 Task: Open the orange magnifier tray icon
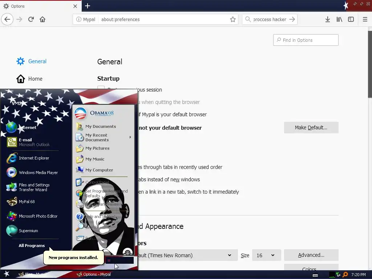(x=345, y=275)
